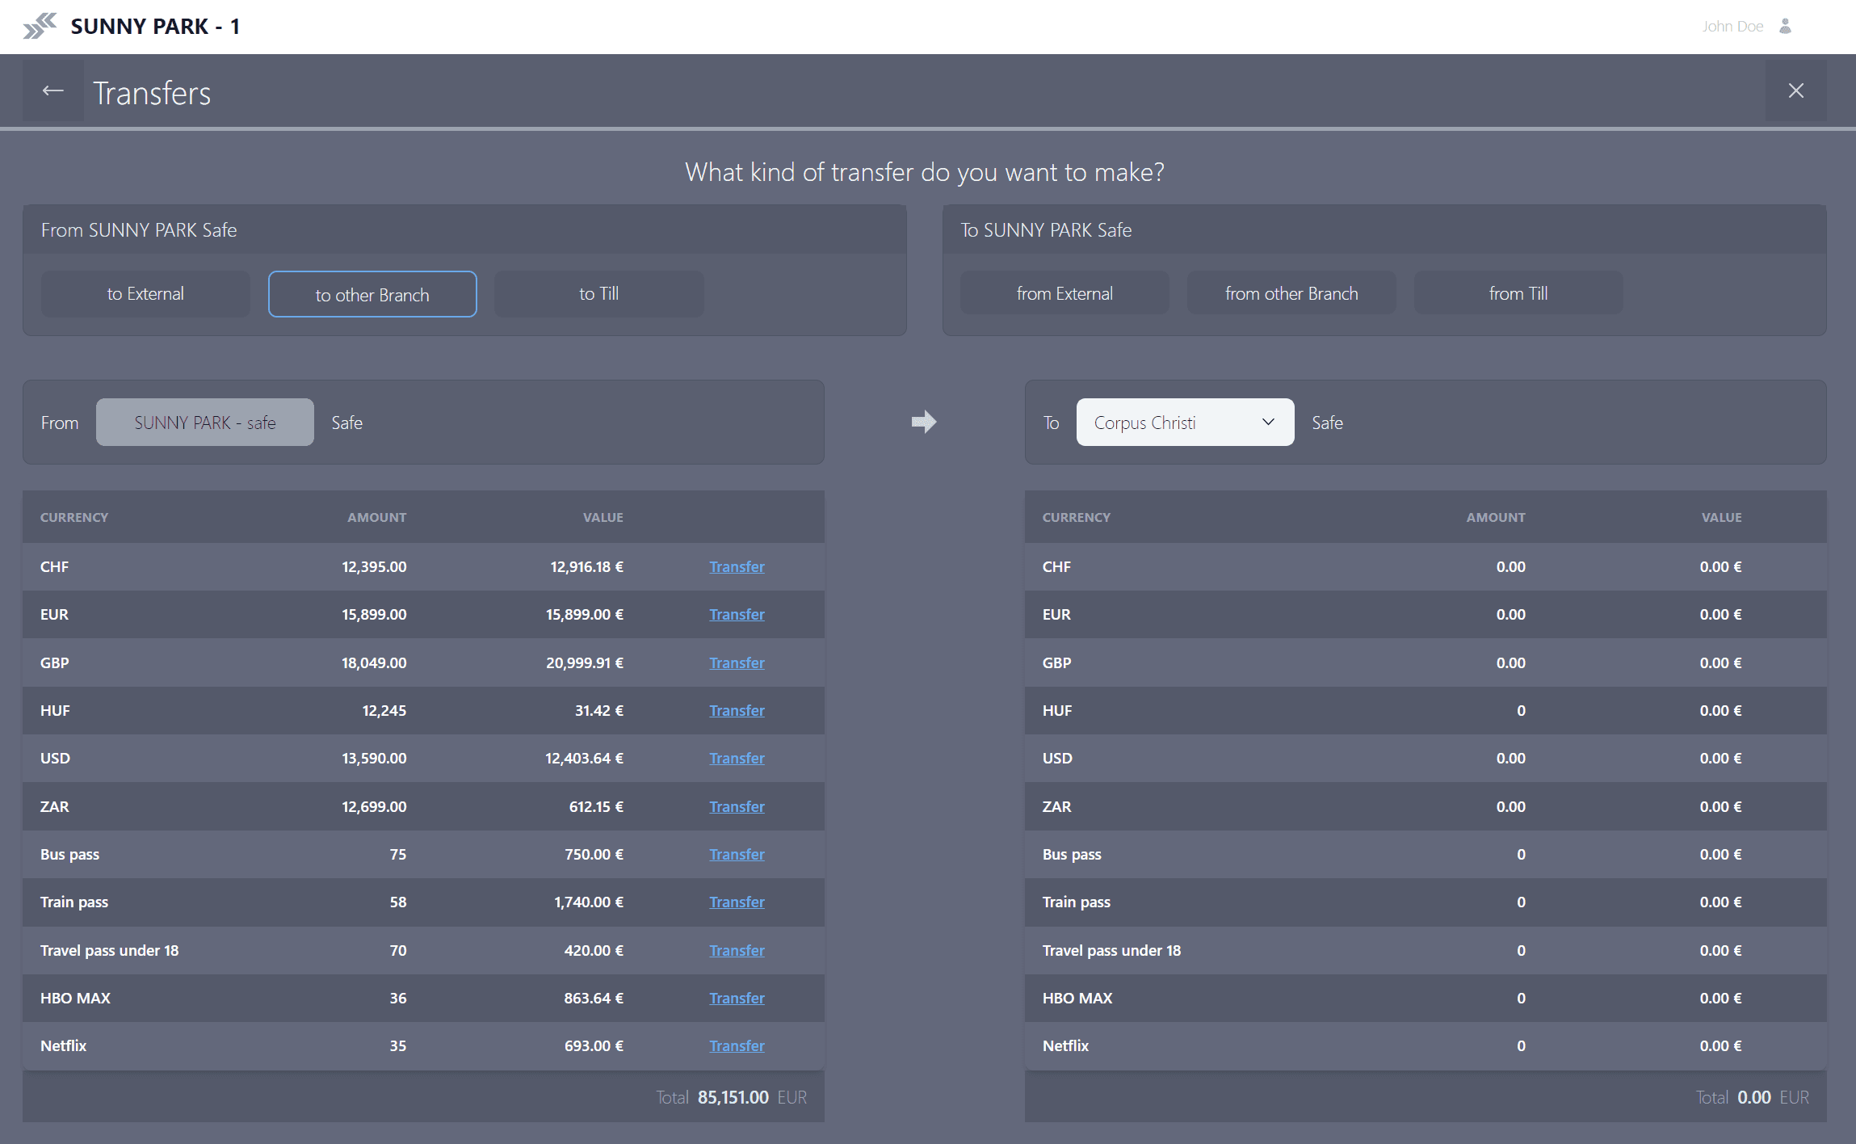
Task: Transfer the Netflix item
Action: click(737, 1045)
